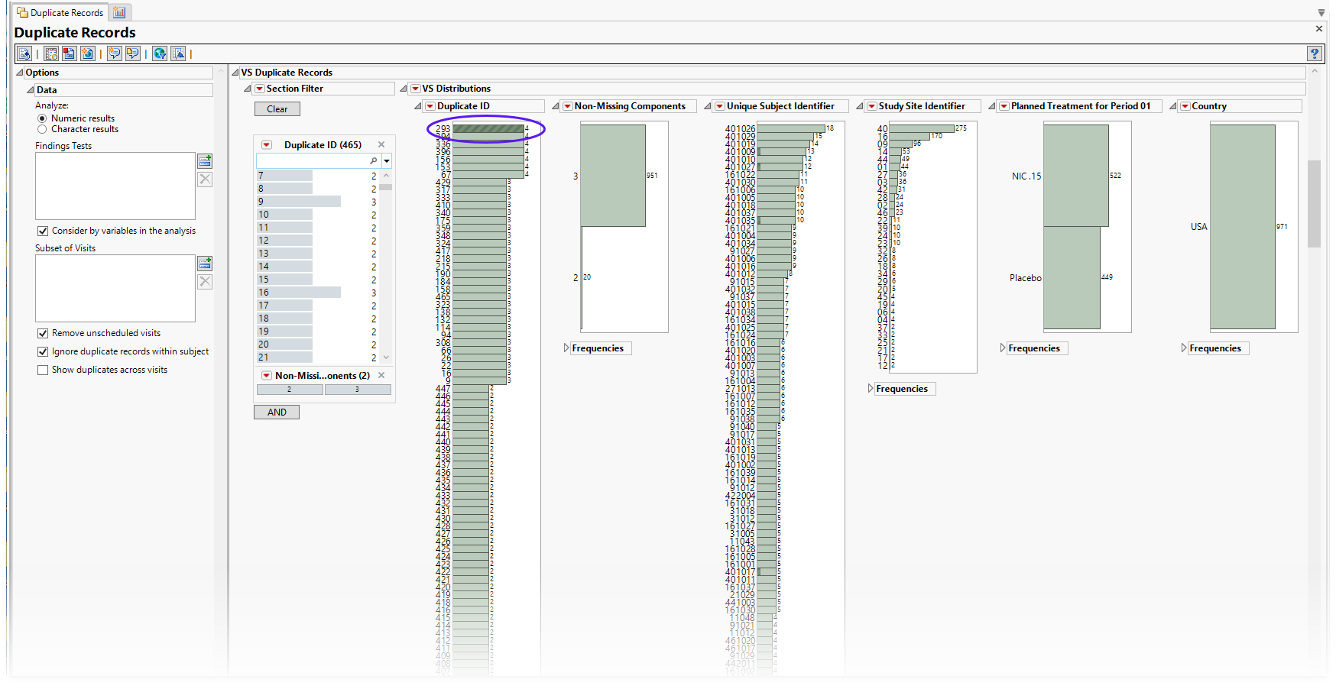Expand Frequencies under Non-Missing Components
The width and height of the screenshot is (1336, 689).
566,348
